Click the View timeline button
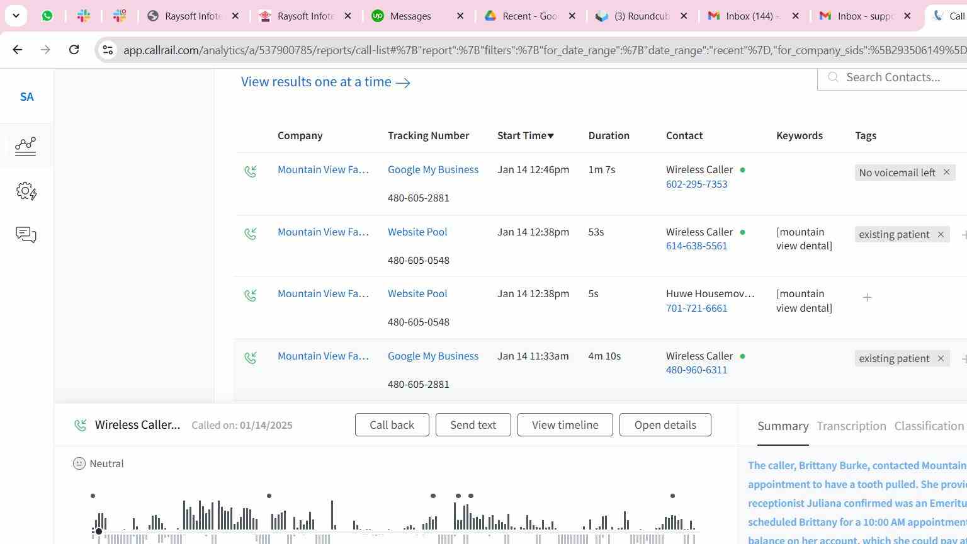Viewport: 967px width, 544px height. (x=565, y=425)
